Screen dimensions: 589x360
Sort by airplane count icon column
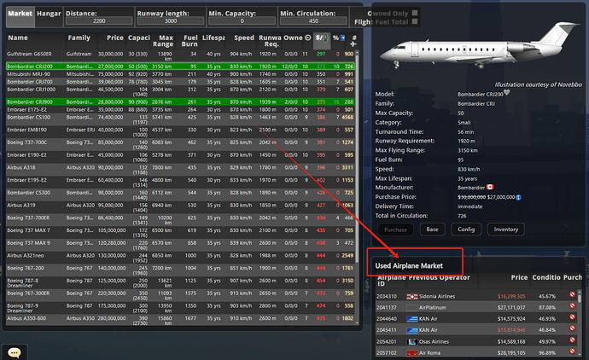[x=353, y=41]
